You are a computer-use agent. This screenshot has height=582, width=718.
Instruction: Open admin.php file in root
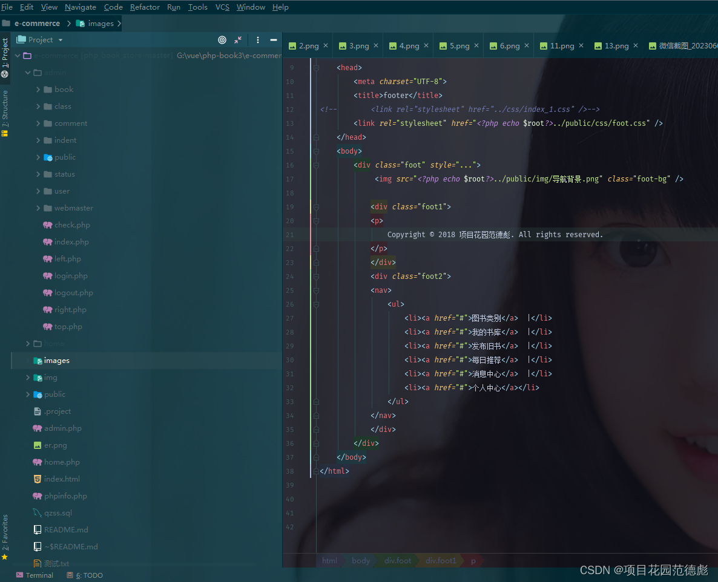click(x=62, y=428)
